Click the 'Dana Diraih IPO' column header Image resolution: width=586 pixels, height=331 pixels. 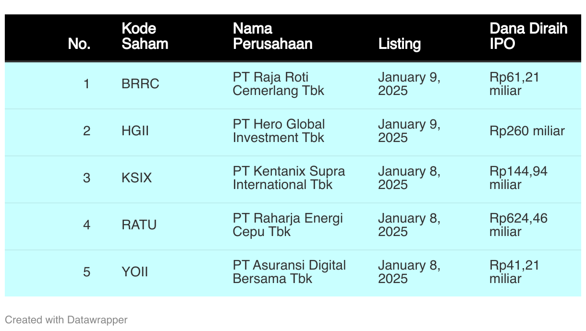click(528, 36)
